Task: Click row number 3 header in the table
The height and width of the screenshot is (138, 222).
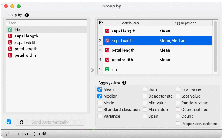Action: 100,50
